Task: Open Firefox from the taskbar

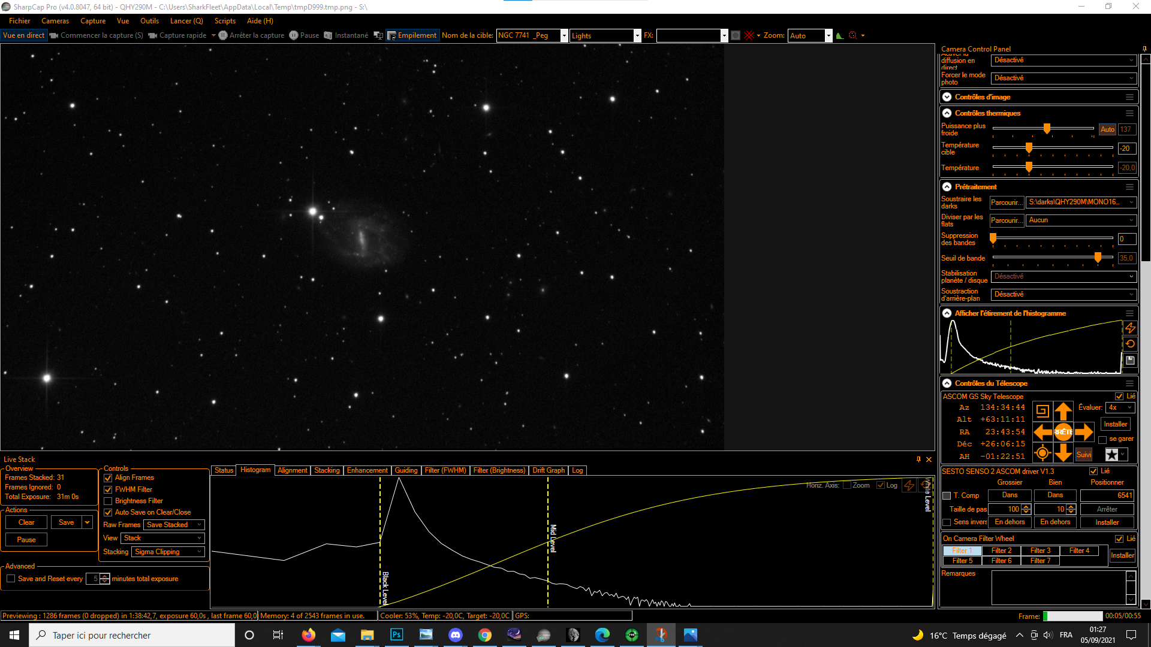Action: [309, 635]
